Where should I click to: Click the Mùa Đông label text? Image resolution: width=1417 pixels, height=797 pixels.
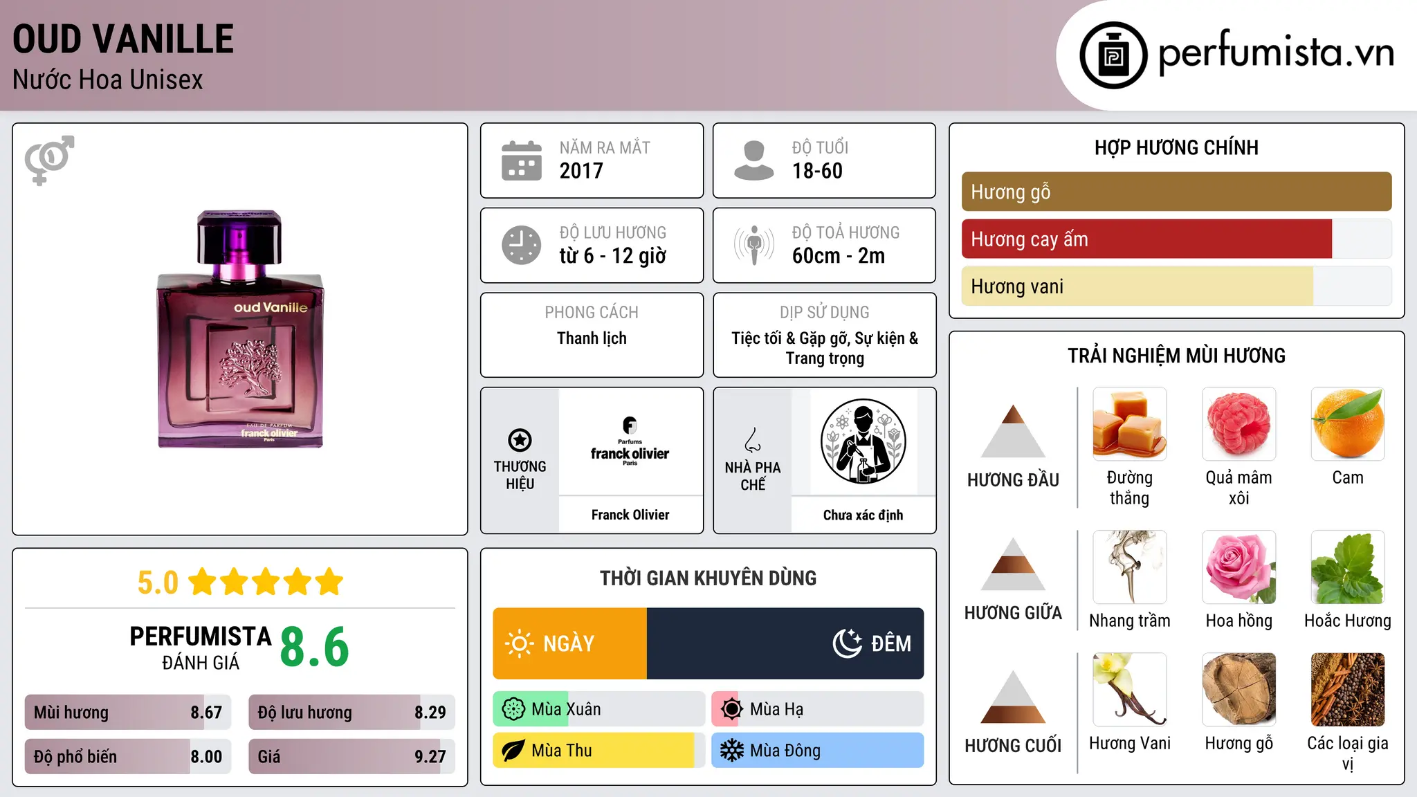[x=785, y=751]
